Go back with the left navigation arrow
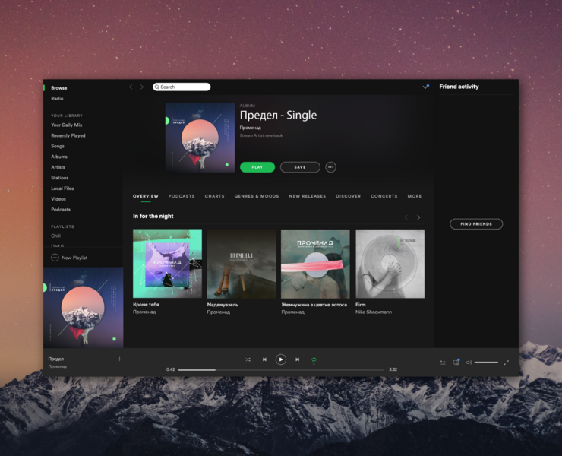This screenshot has height=456, width=562. [x=131, y=87]
